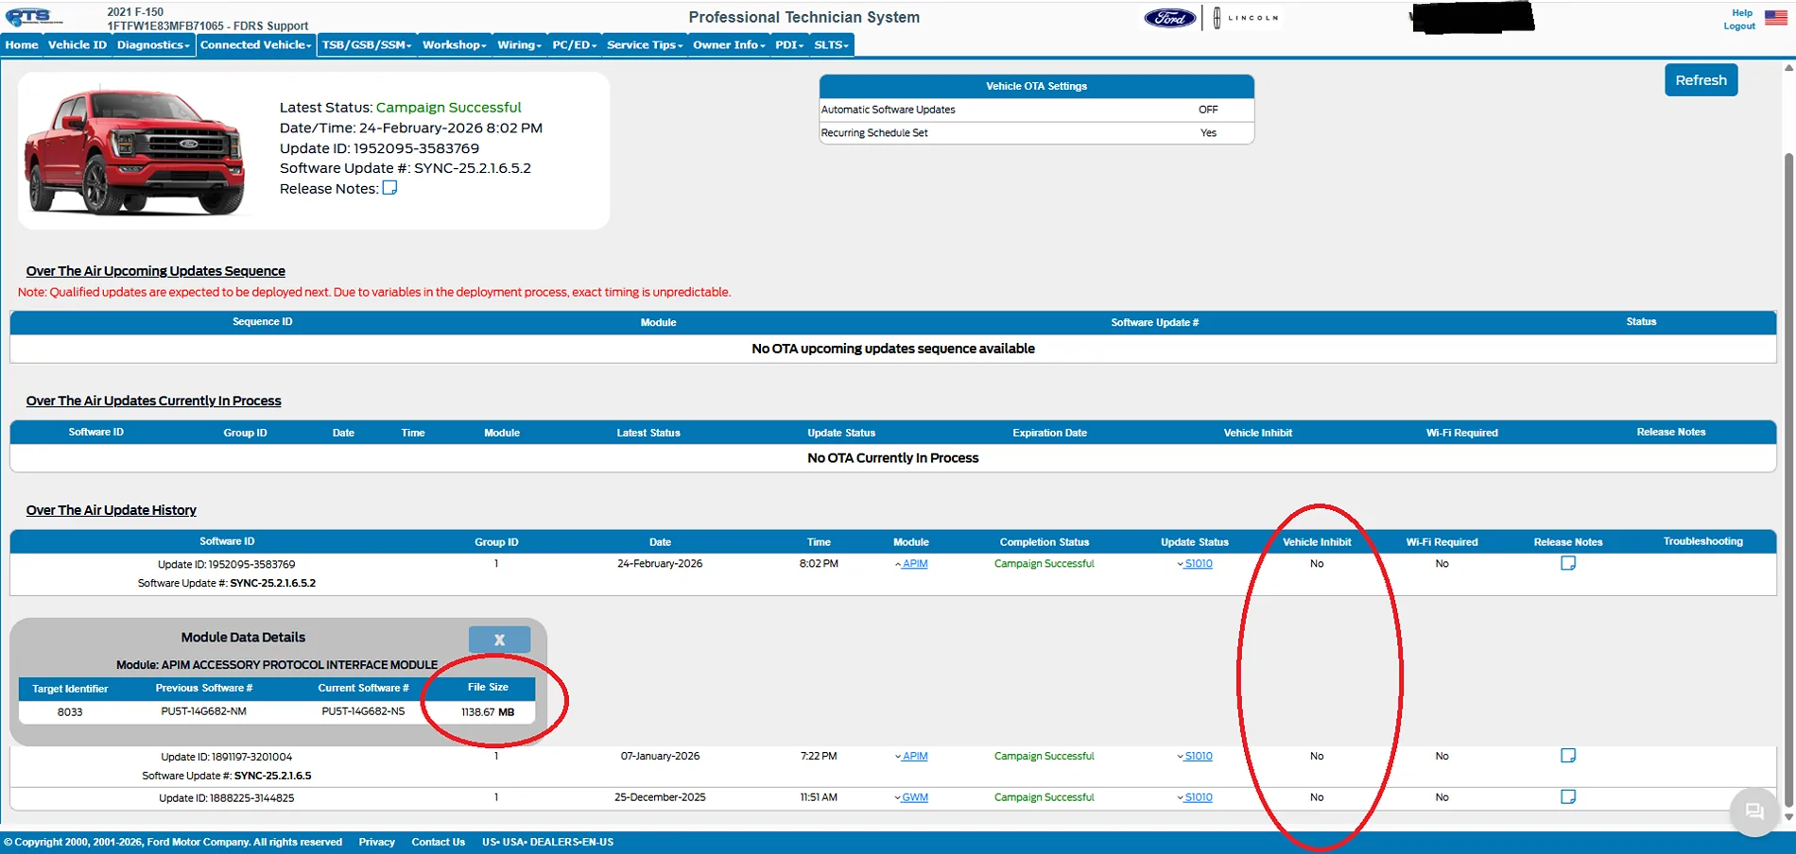This screenshot has height=854, width=1796.
Task: Expand S1010 status for 25-December-2025 update
Action: coord(1195,797)
